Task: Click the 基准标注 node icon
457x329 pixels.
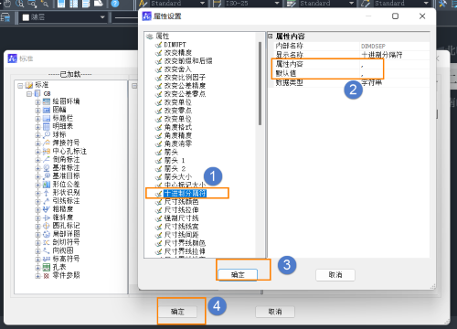Action: pyautogui.click(x=47, y=167)
